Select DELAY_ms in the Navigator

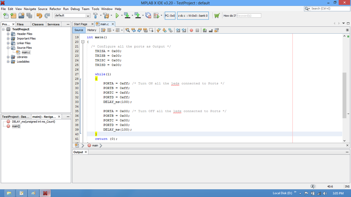[x=33, y=122]
